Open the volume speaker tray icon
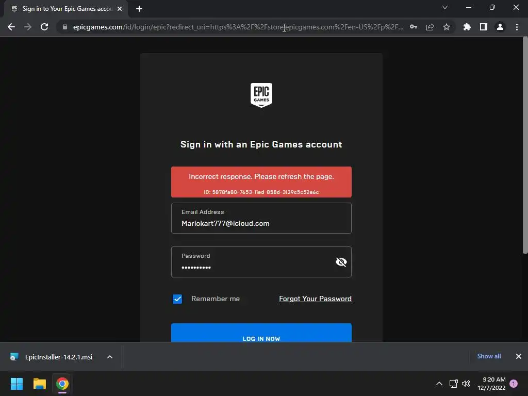Viewport: 528px width, 396px height. point(466,384)
